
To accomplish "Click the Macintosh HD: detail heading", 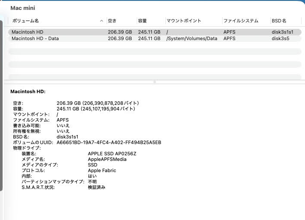I will (x=28, y=91).
